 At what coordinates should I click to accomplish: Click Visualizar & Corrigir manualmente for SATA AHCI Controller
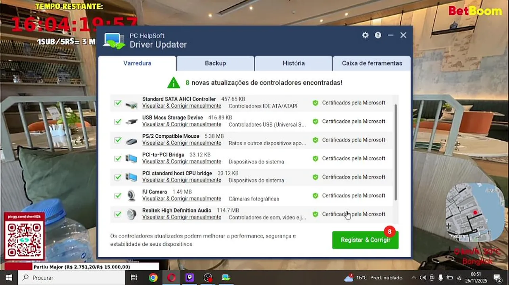coord(182,106)
